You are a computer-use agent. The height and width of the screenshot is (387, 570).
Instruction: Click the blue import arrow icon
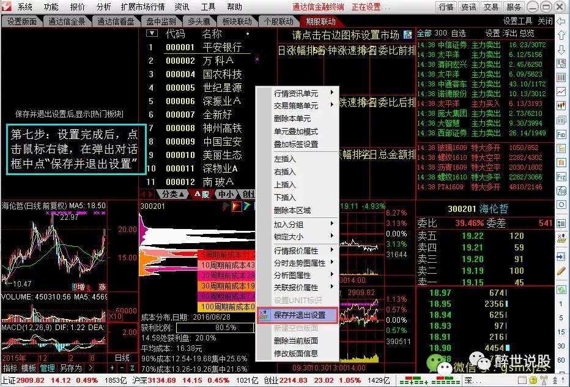[561, 257]
